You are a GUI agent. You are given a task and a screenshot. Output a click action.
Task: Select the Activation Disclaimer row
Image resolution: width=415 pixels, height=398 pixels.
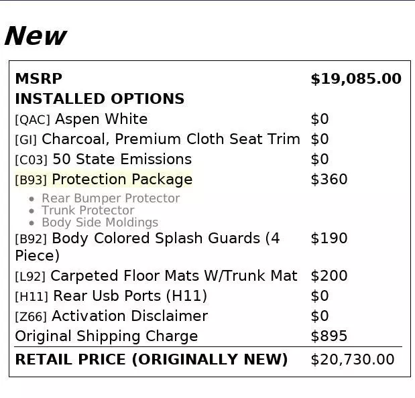click(111, 316)
